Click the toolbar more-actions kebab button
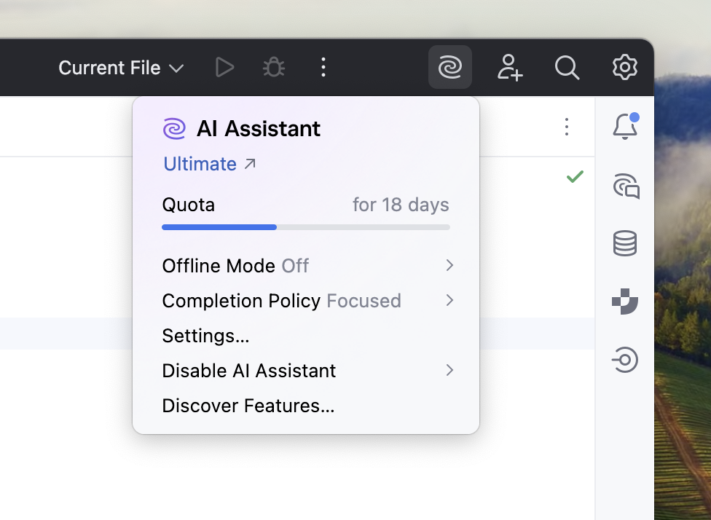Image resolution: width=711 pixels, height=520 pixels. point(323,67)
